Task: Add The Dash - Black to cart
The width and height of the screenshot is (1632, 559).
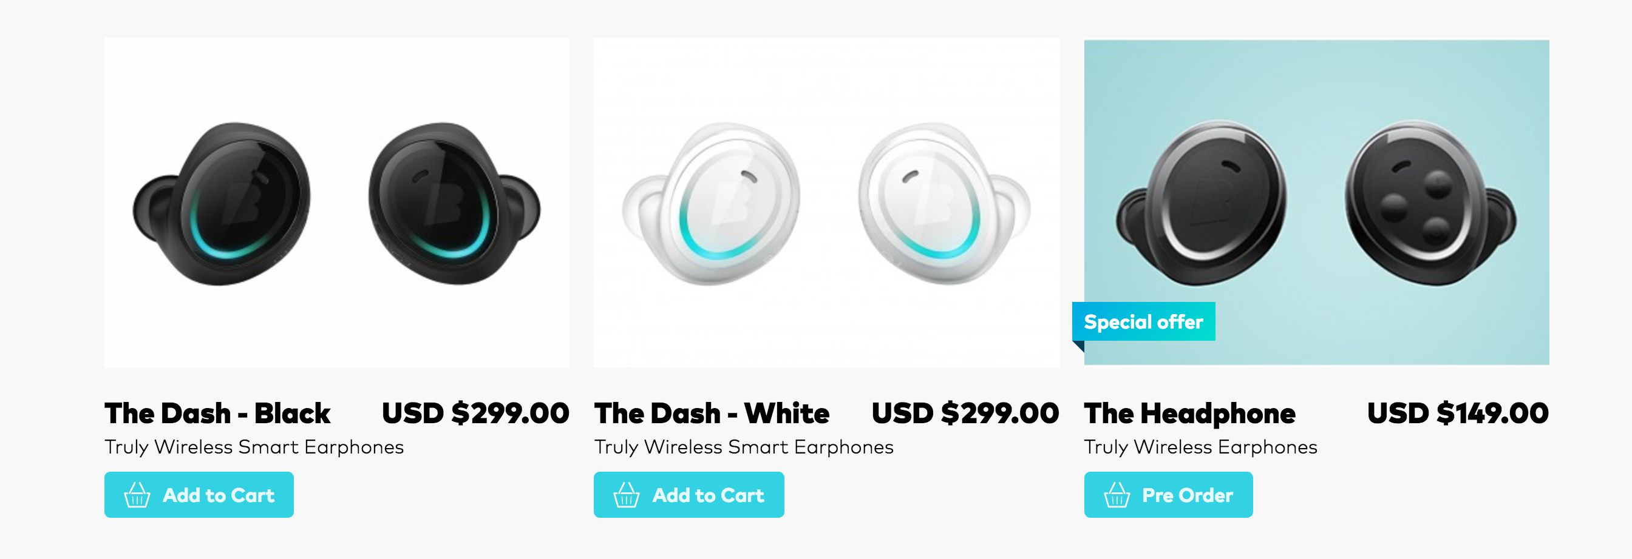Action: tap(199, 495)
